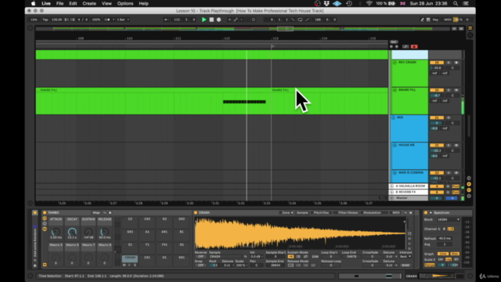The height and width of the screenshot is (282, 501).
Task: Open the Filter/Global tab in sampler
Action: coord(348,212)
